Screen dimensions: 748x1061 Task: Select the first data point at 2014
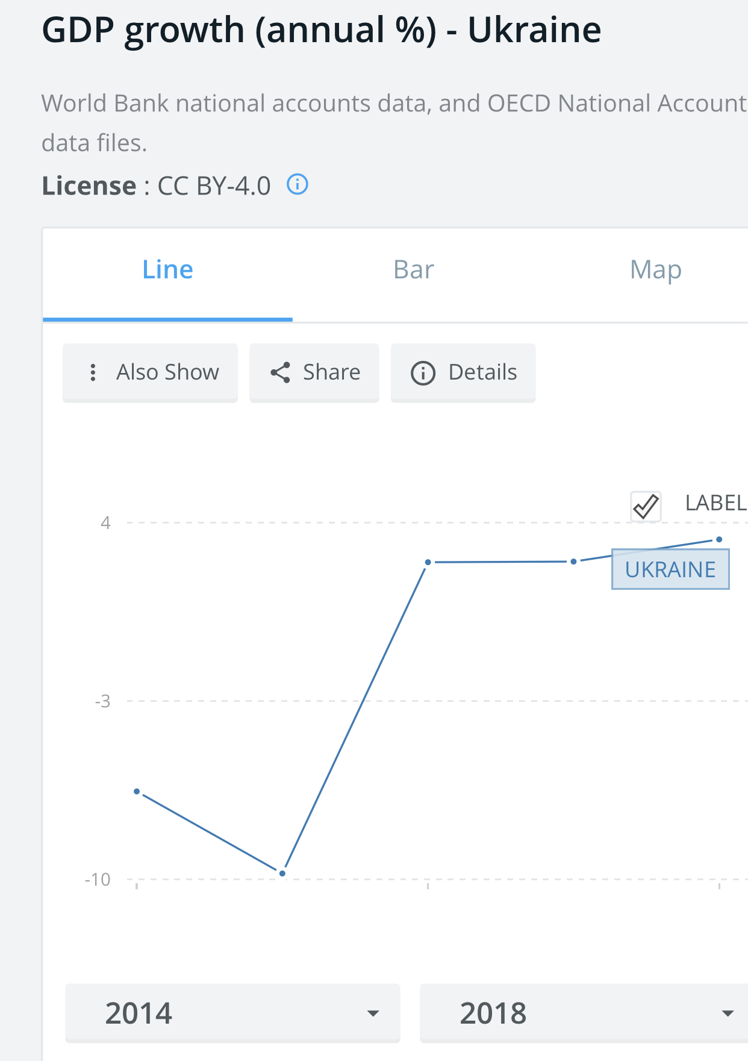point(137,791)
